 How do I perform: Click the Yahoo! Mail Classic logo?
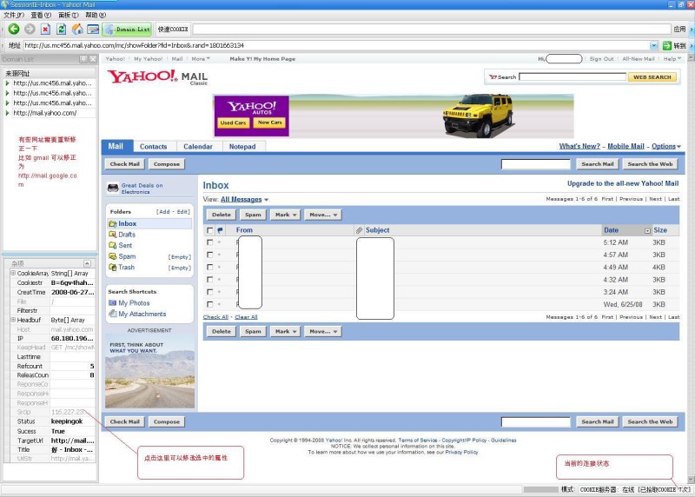coord(157,77)
